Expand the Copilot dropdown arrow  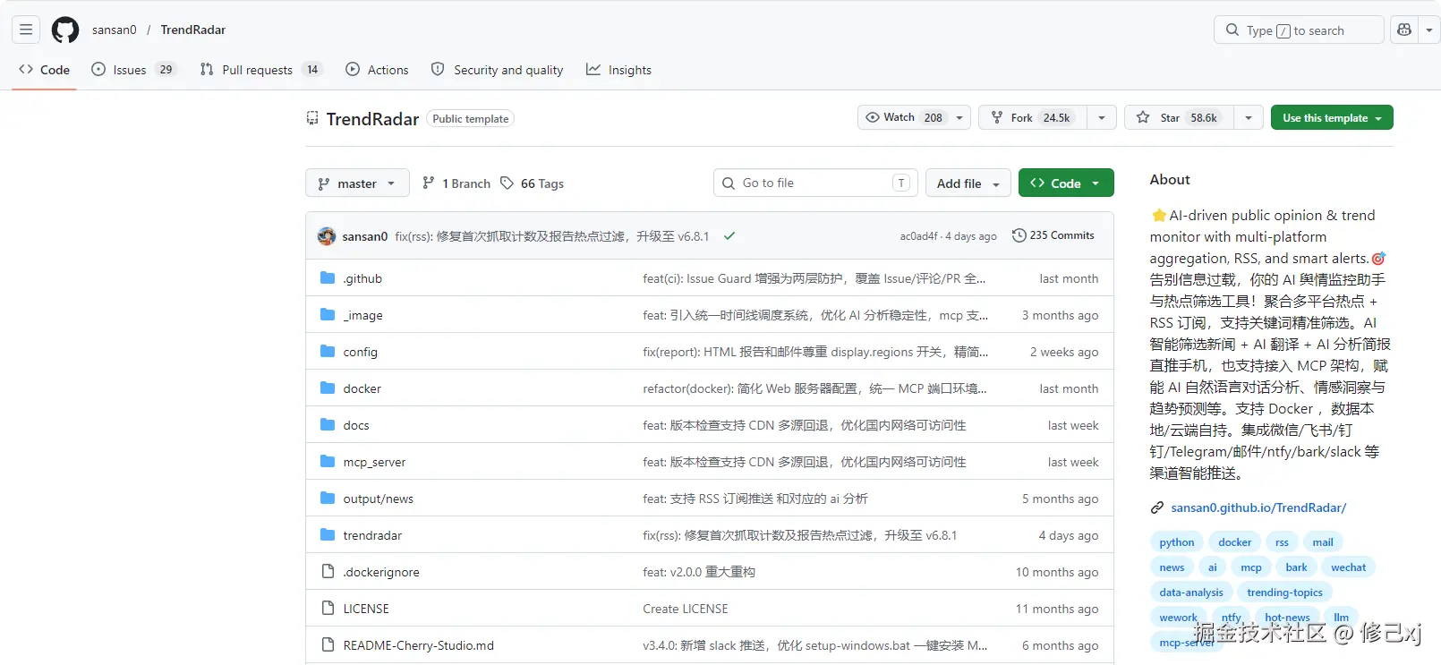click(1428, 30)
